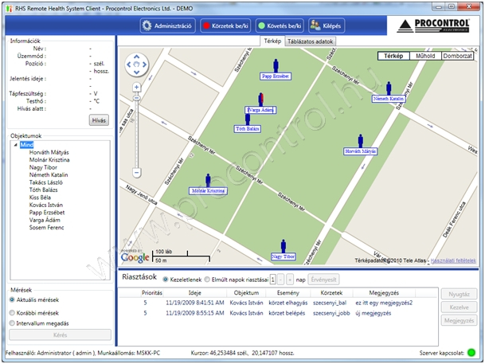Select alarm row körzet belépés
The width and height of the screenshot is (485, 364).
(x=278, y=313)
